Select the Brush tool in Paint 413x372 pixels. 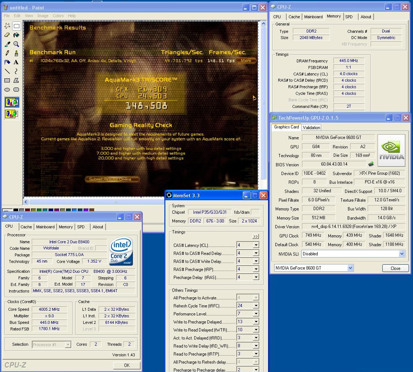(x=16, y=53)
